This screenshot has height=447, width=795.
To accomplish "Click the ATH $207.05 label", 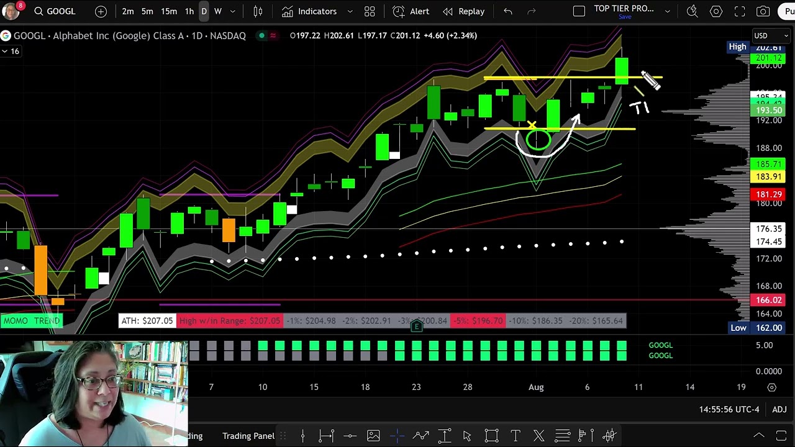I will [147, 321].
